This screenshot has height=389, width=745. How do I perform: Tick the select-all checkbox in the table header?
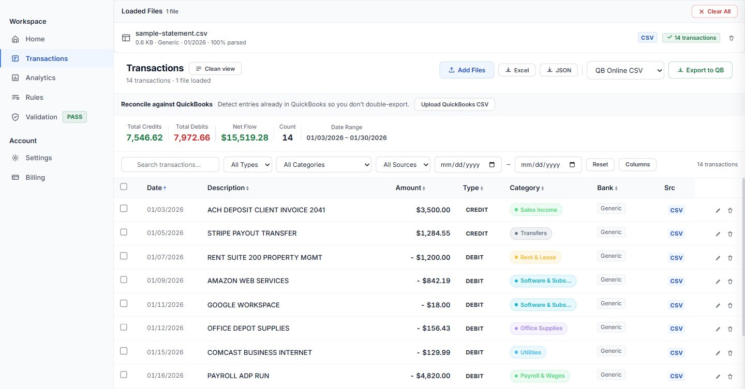(x=124, y=186)
